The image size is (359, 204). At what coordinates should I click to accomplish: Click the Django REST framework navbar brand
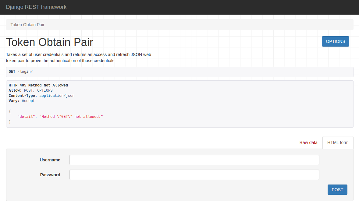pyautogui.click(x=36, y=7)
